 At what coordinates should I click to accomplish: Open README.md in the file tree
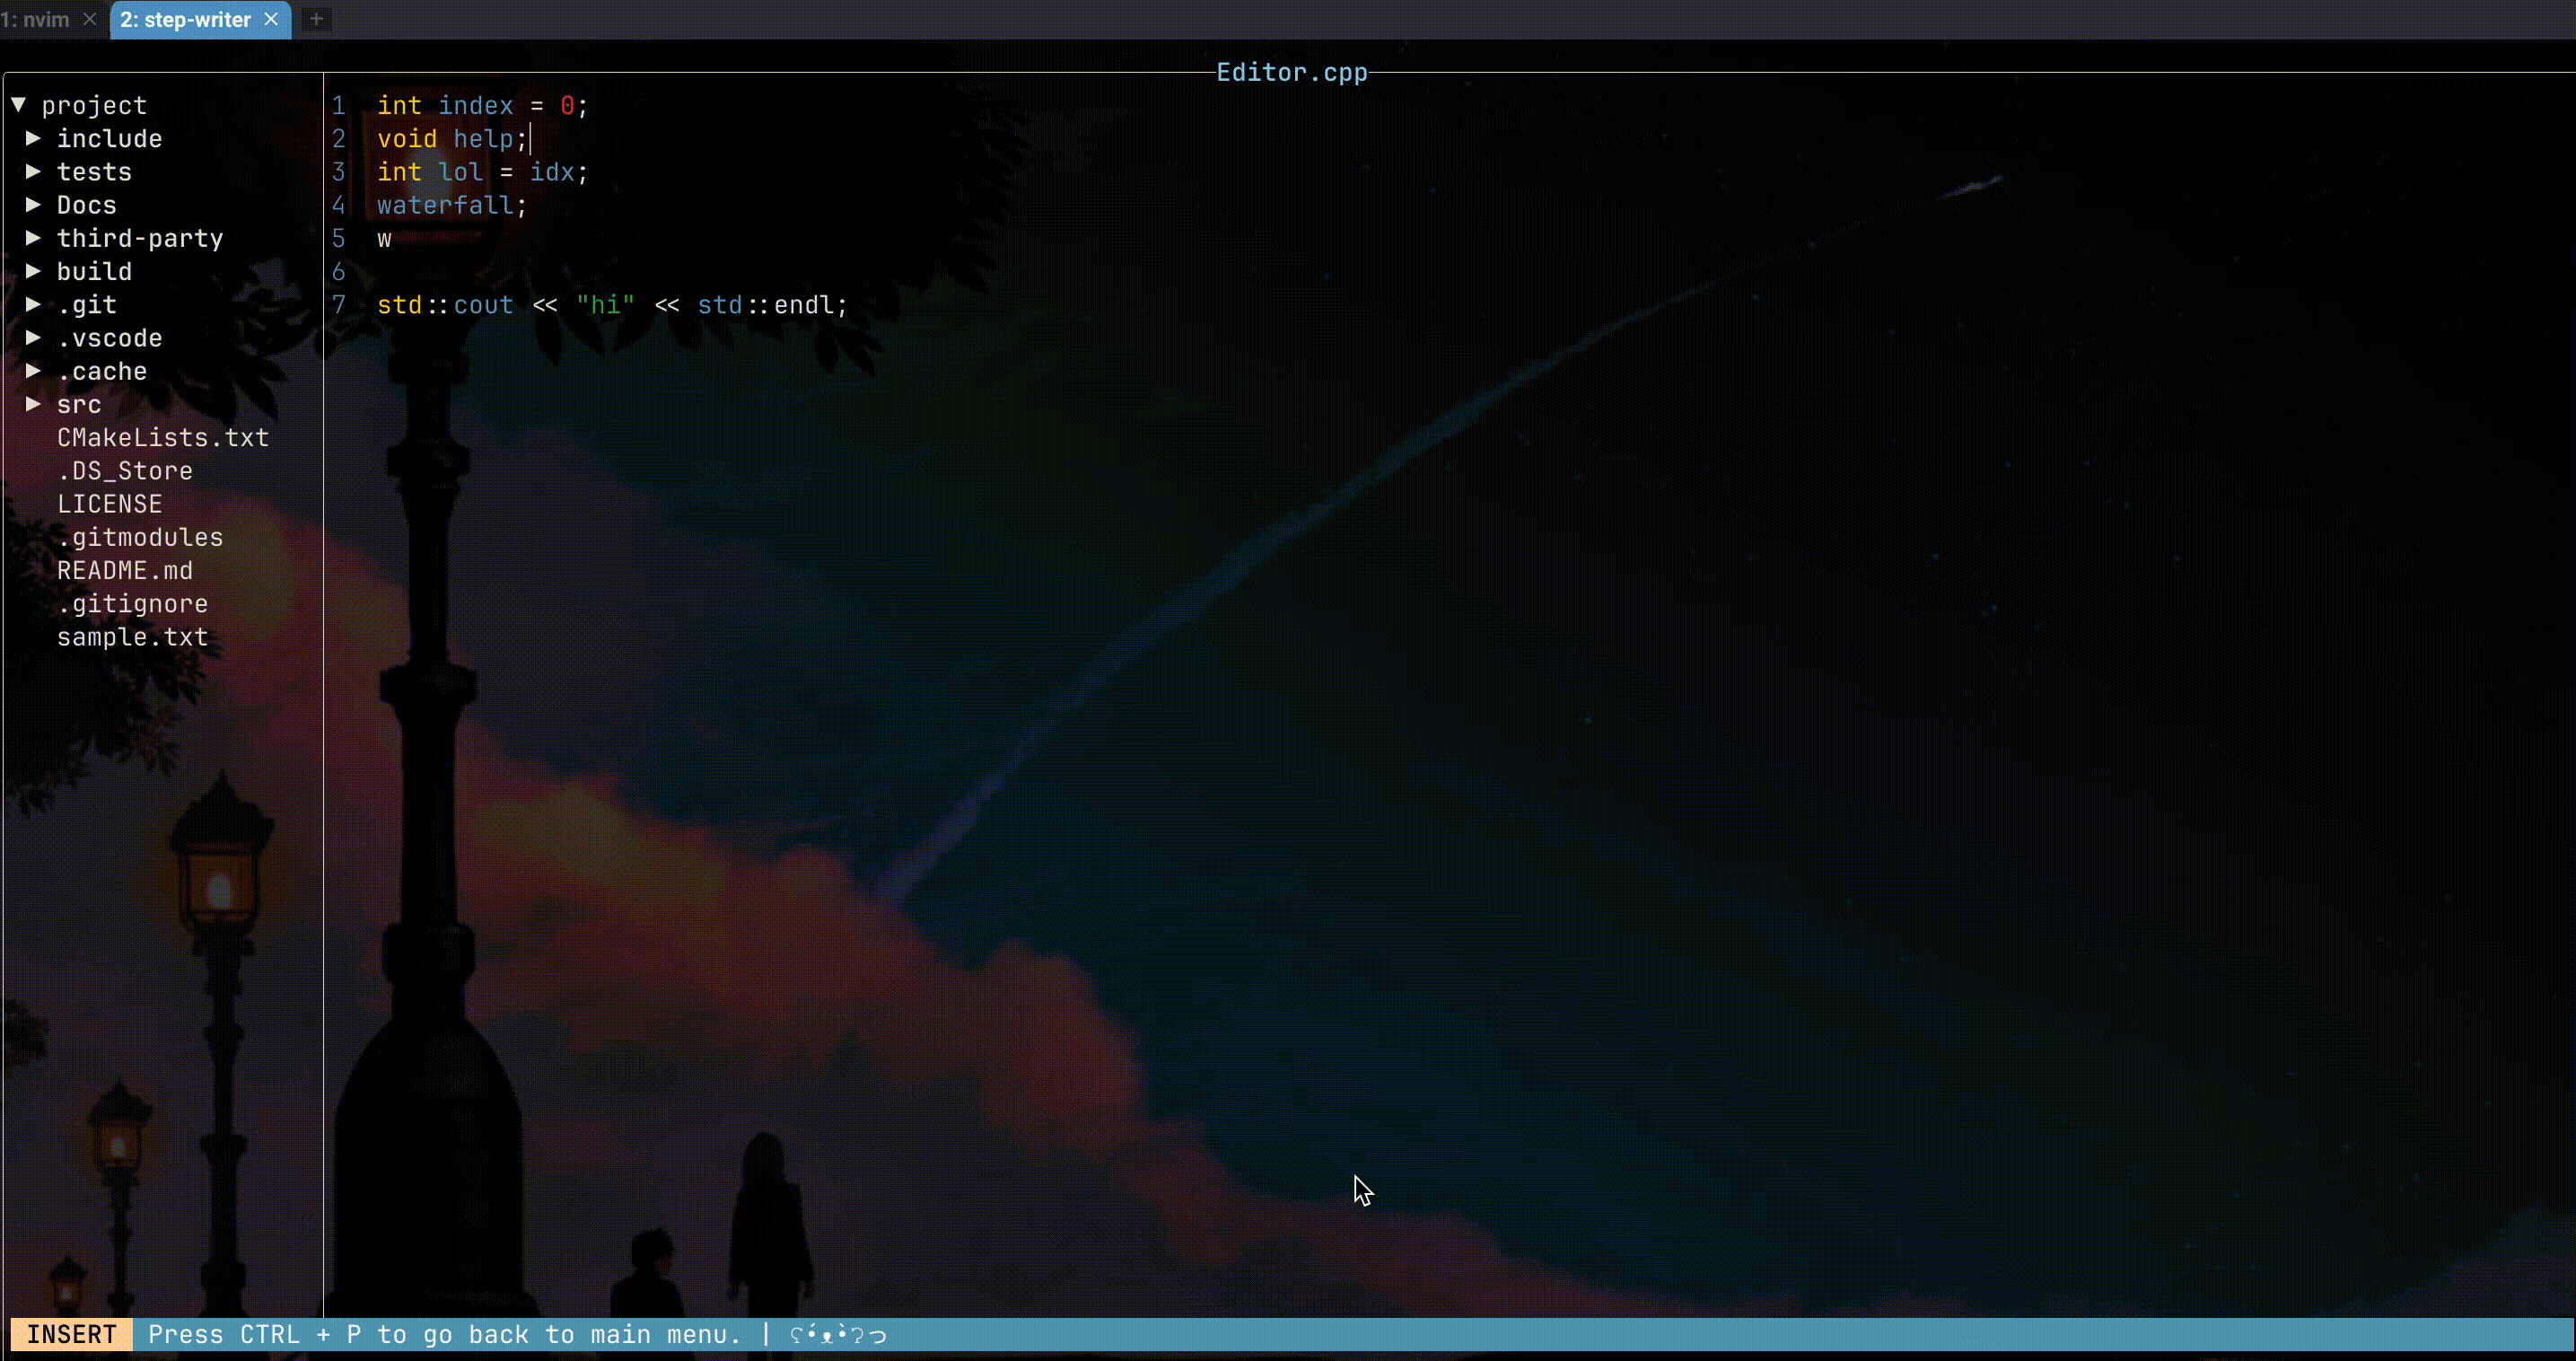[x=124, y=570]
